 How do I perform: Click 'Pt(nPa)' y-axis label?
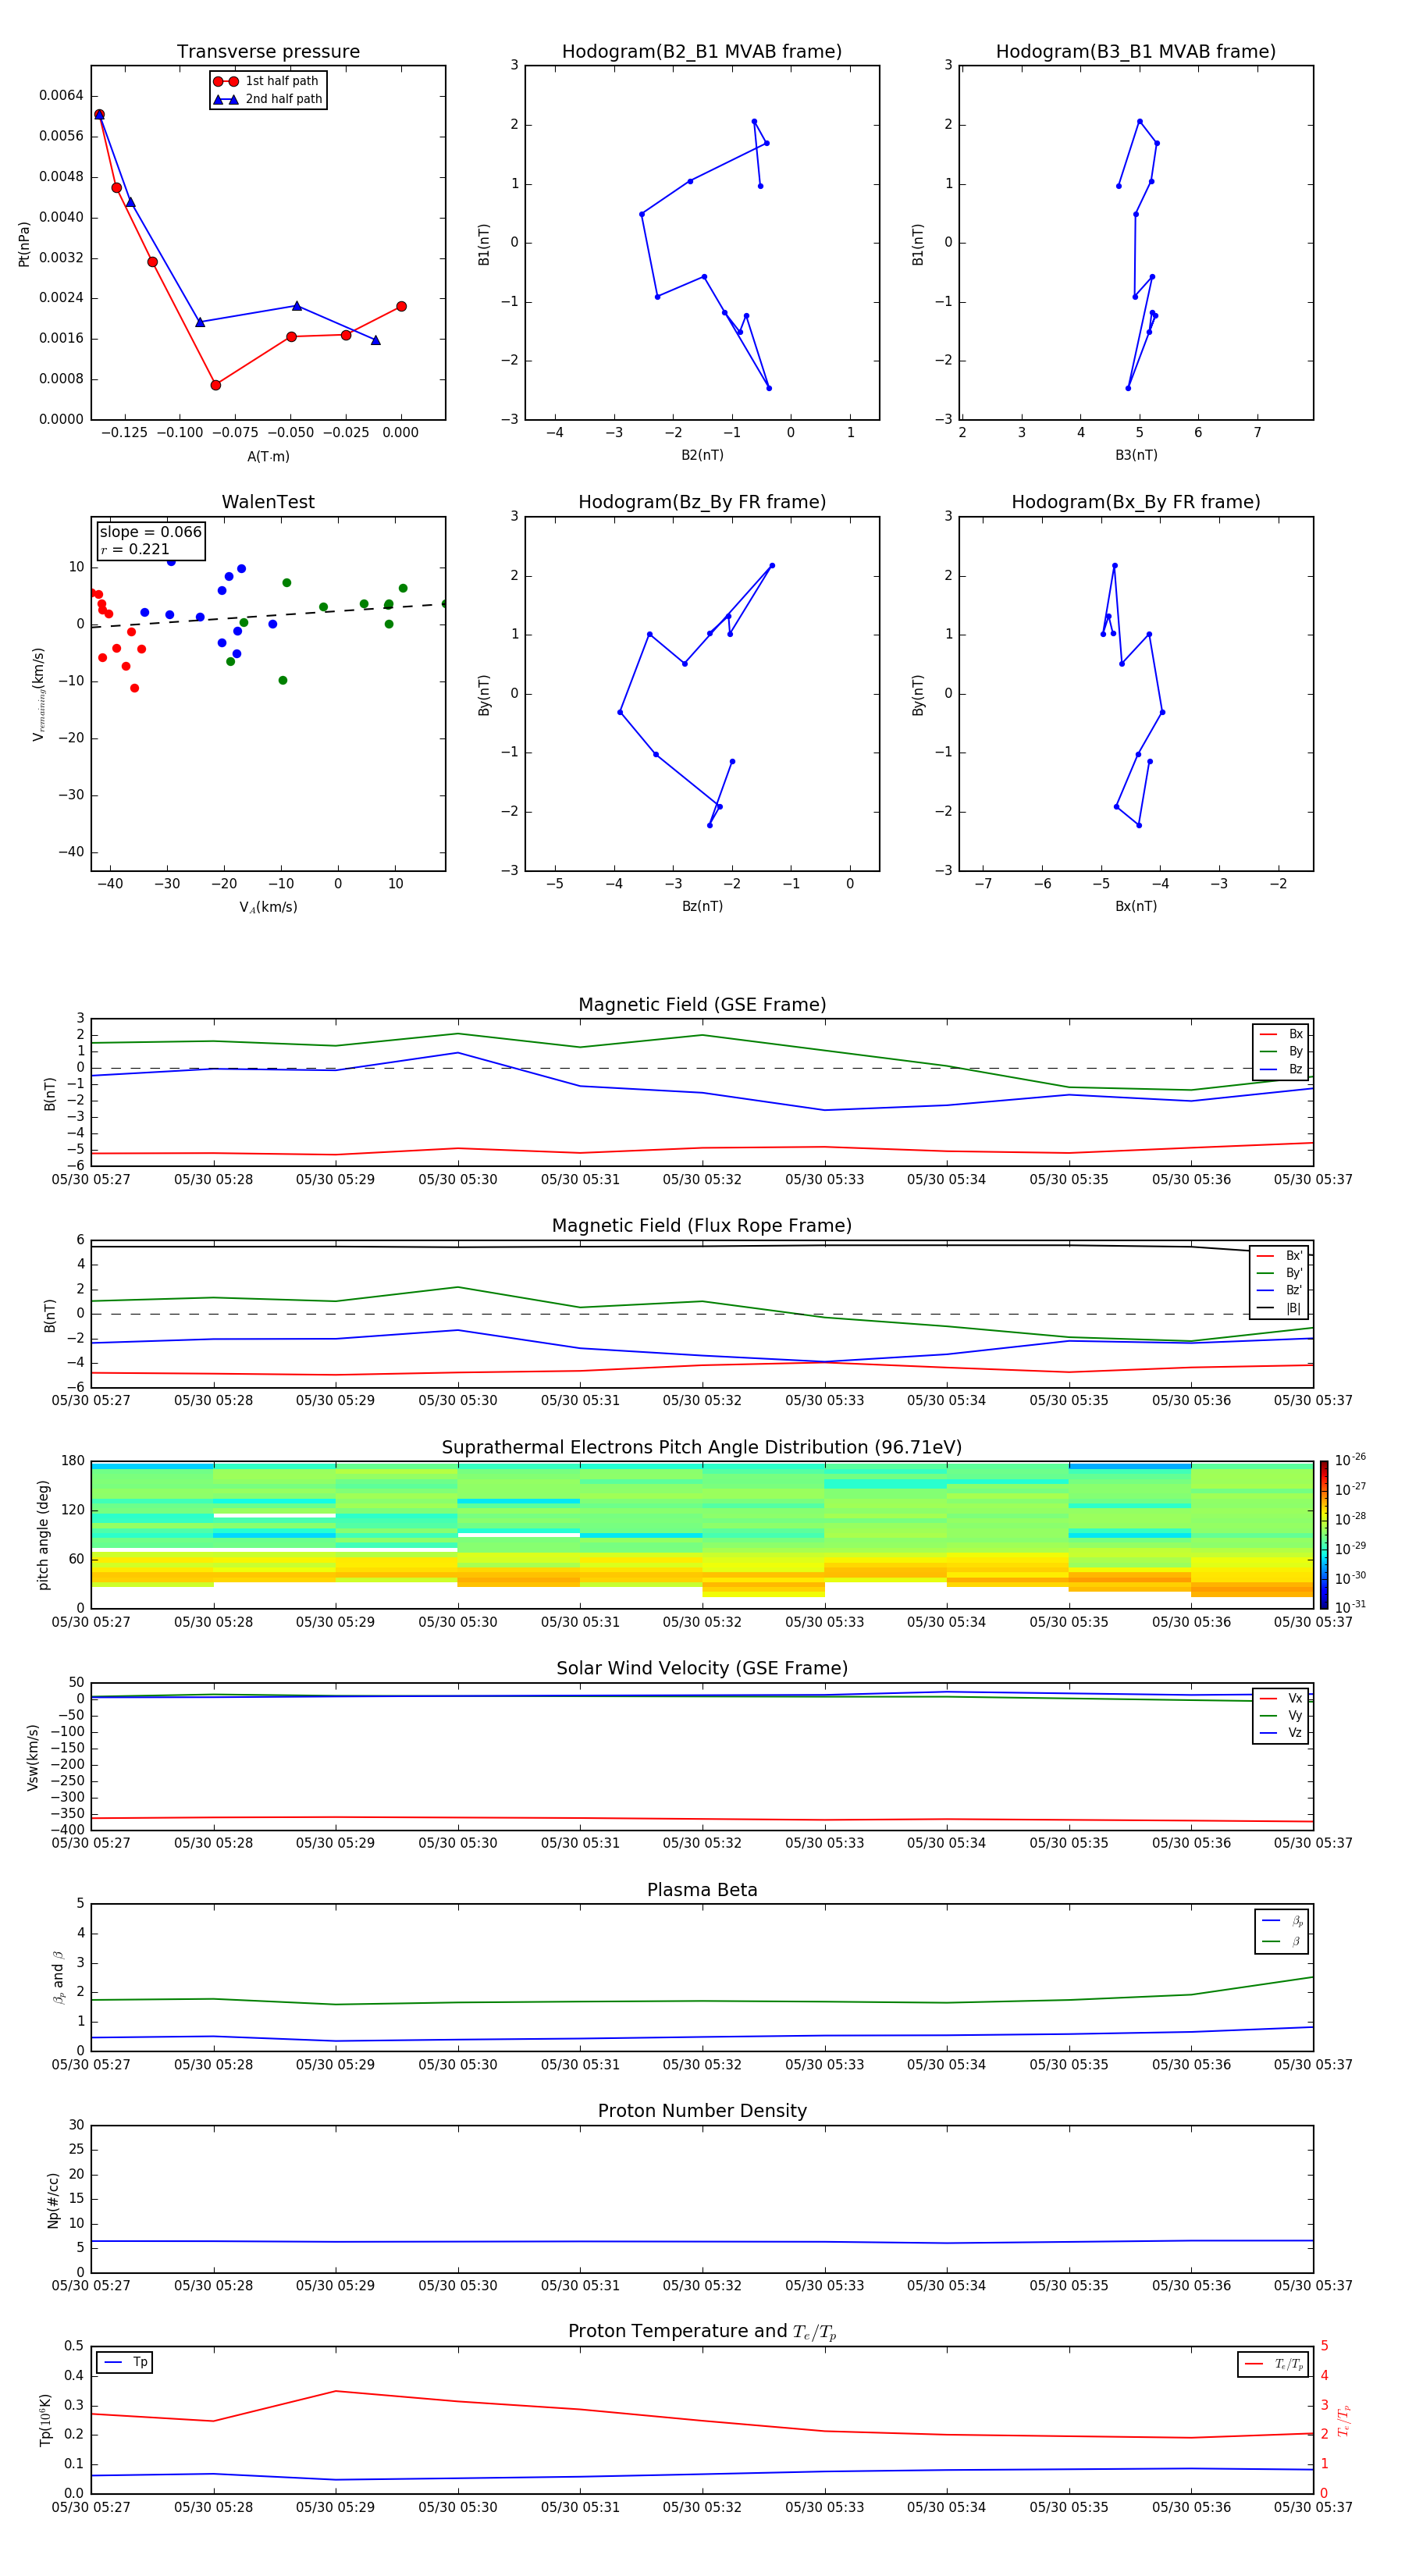click(24, 244)
